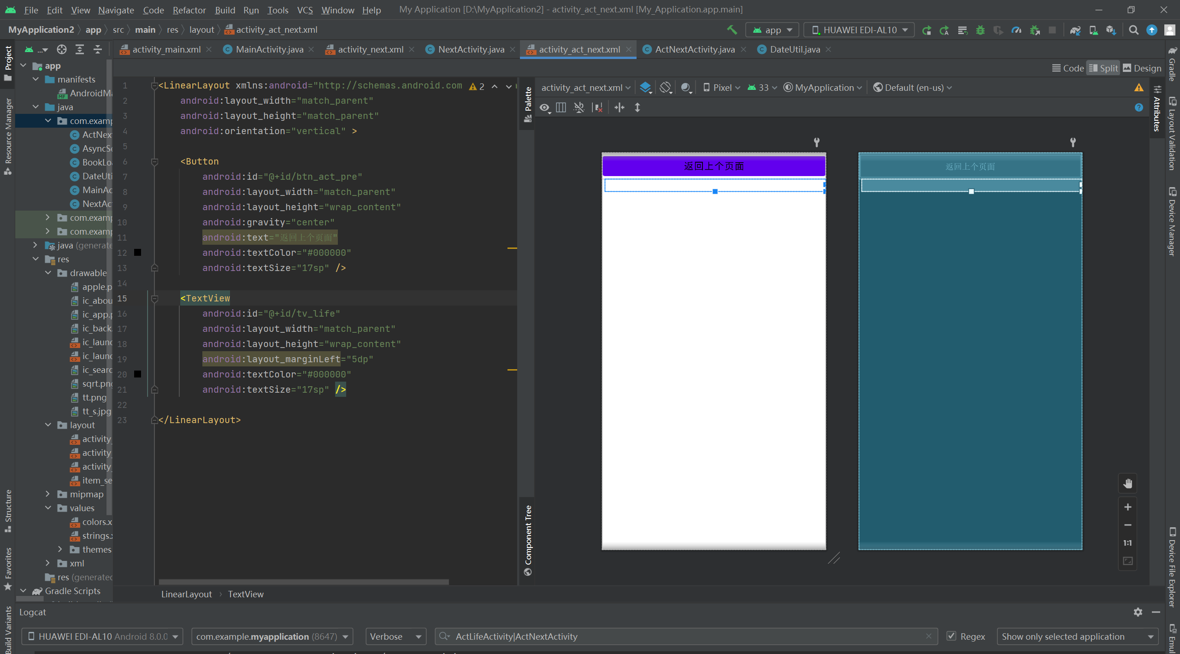This screenshot has height=654, width=1180.
Task: Click Sync Project with Gradle Files icon
Action: (1075, 30)
